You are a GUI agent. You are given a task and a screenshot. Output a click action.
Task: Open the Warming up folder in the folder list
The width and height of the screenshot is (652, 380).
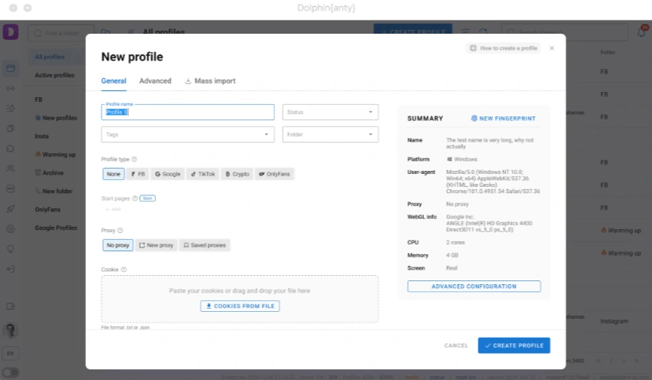[x=55, y=154]
